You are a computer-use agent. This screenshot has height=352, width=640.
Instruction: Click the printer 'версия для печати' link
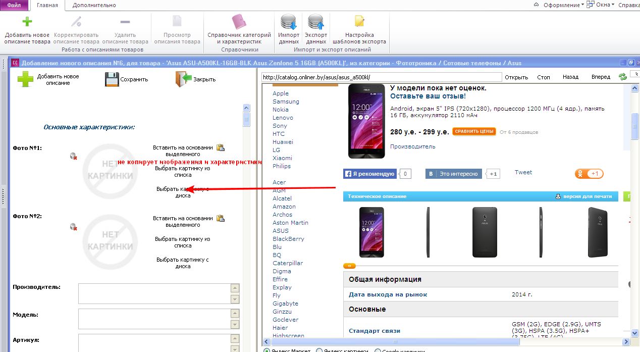tap(583, 196)
